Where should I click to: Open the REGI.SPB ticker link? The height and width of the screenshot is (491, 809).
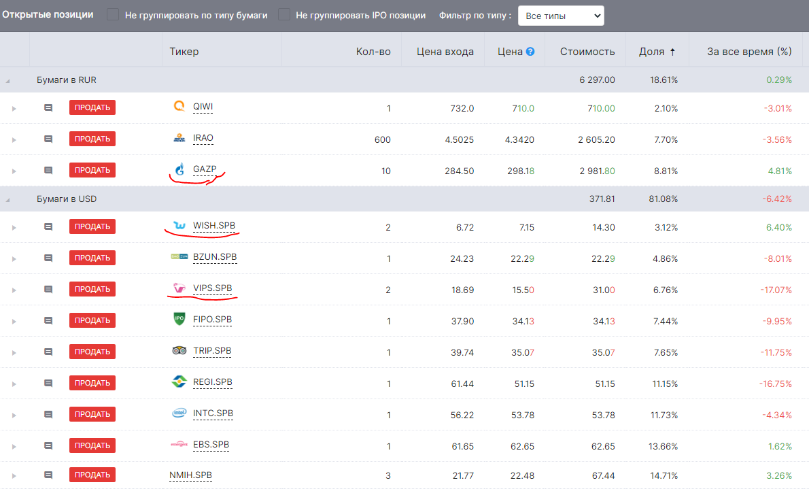pos(213,382)
